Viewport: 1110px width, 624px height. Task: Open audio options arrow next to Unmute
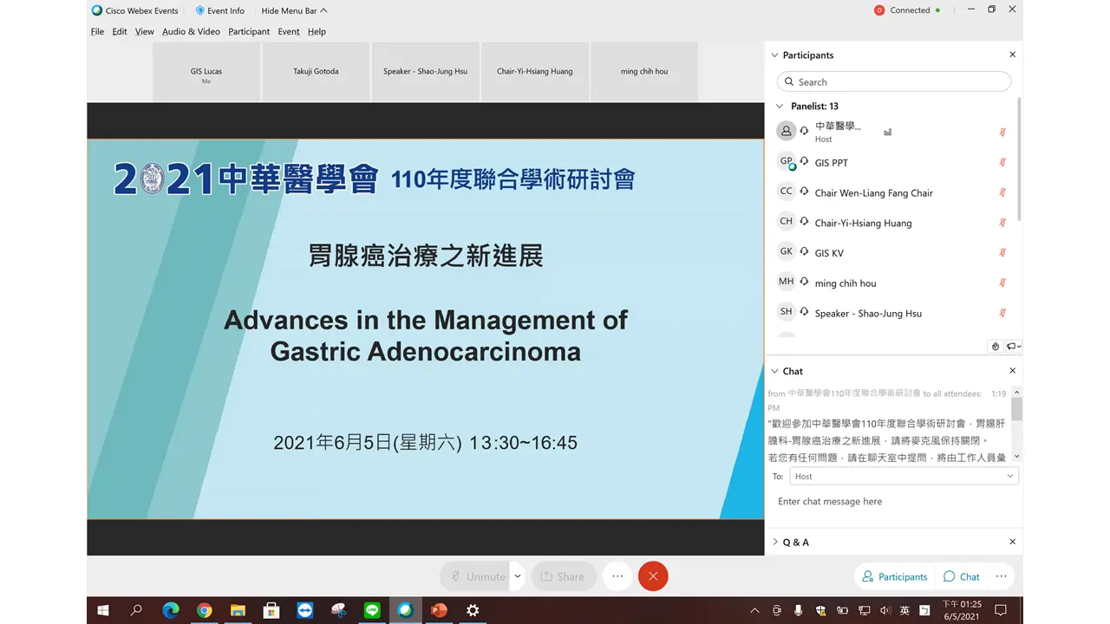518,576
